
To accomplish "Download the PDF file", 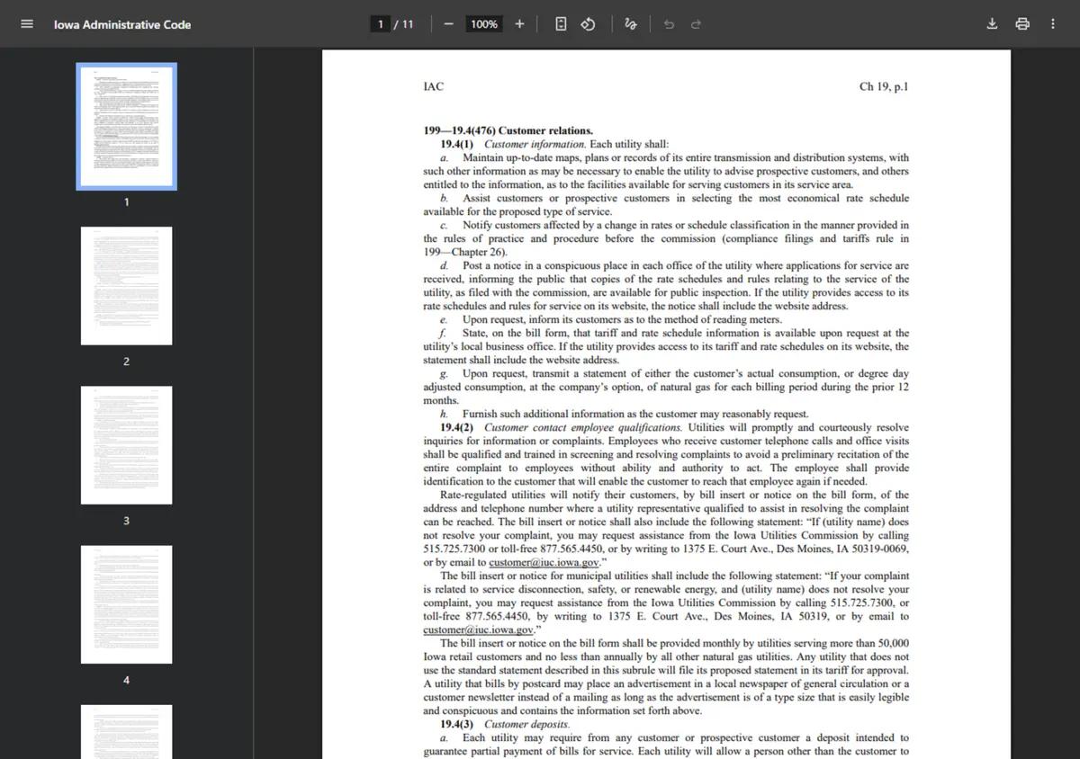I will (x=992, y=24).
